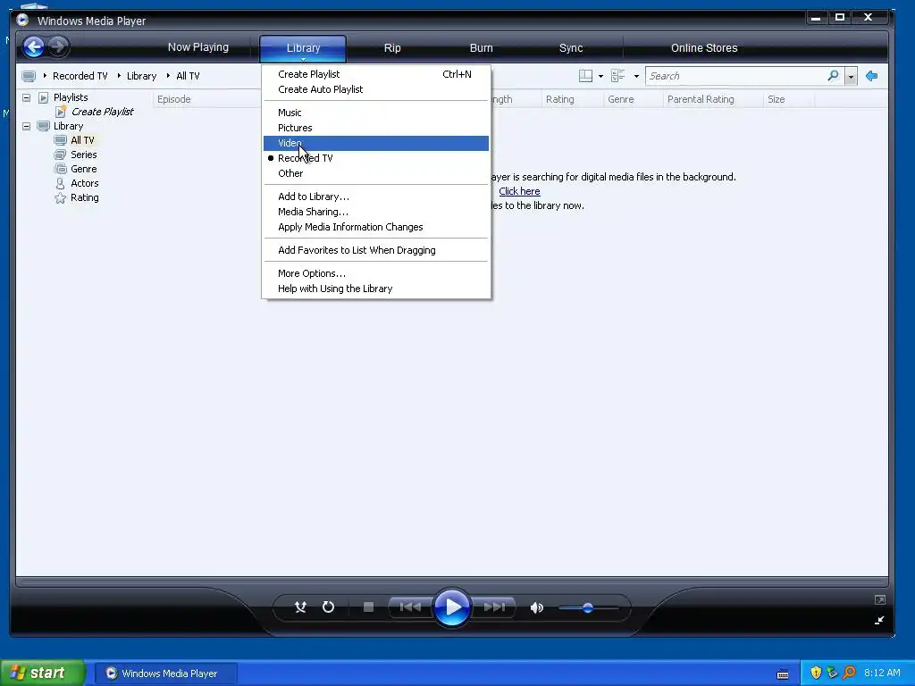
Task: Choose Create Playlist from the menu
Action: coord(376,74)
